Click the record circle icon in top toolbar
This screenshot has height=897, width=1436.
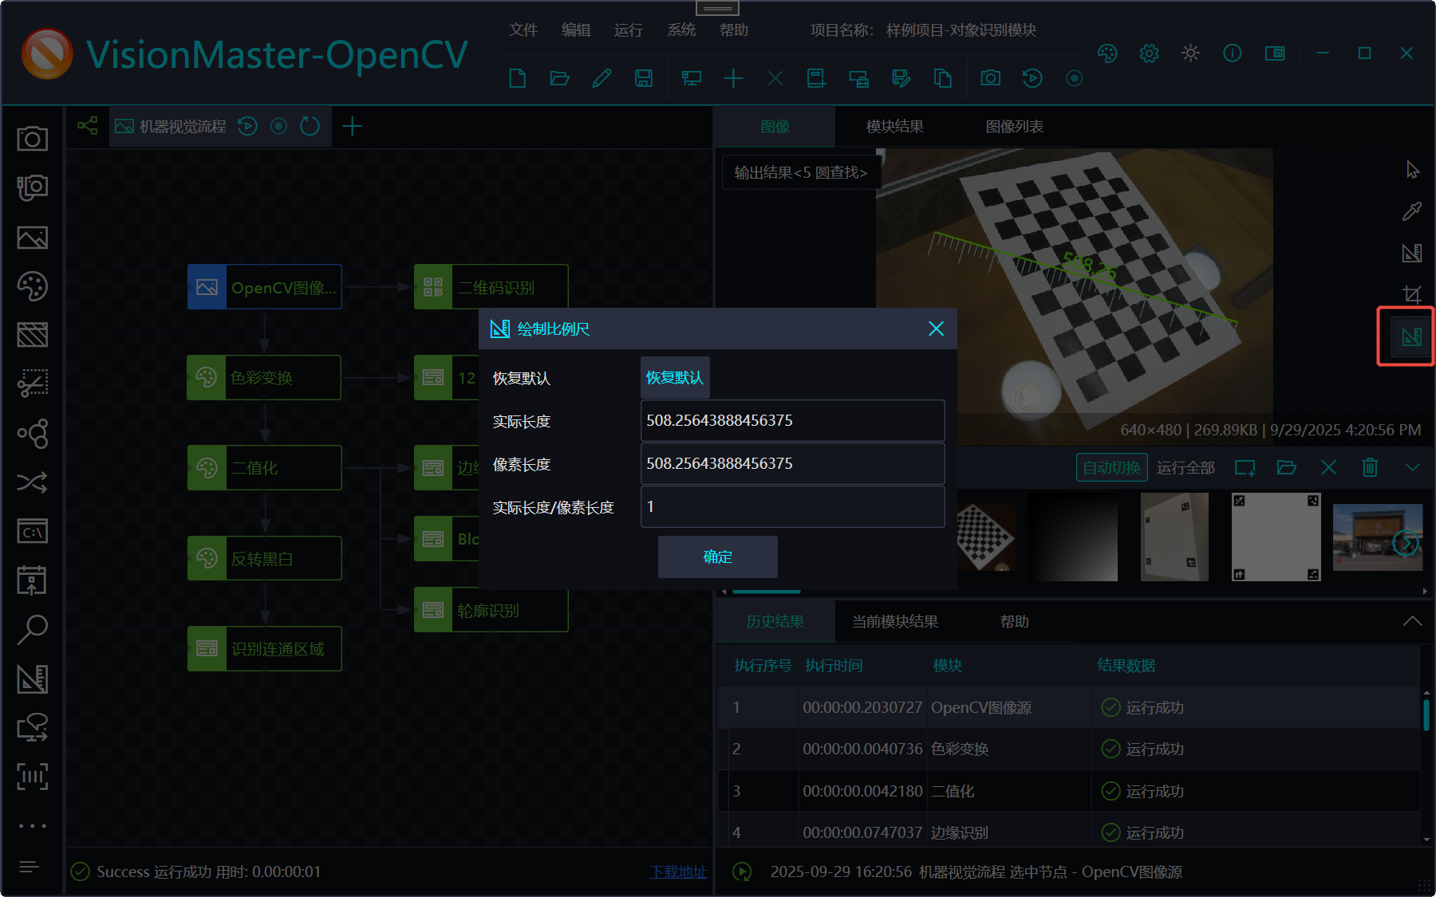click(1075, 78)
